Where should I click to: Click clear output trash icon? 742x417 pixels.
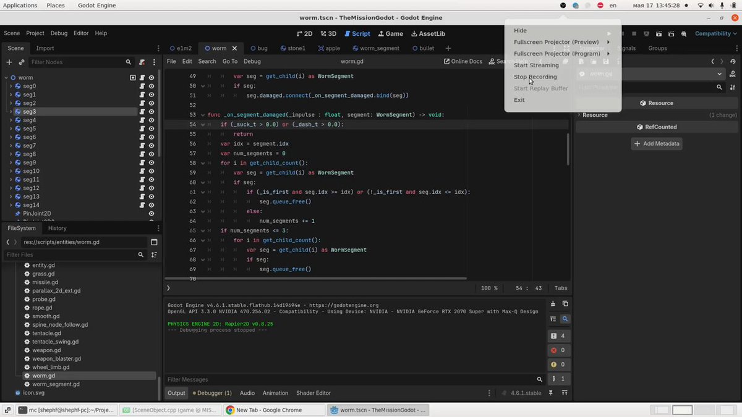tap(553, 304)
